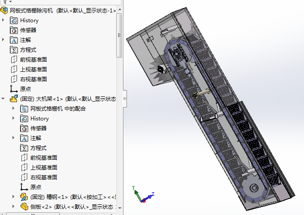Expand the History node under 大机架
Screen dimensions: 304x215
tap(13, 118)
